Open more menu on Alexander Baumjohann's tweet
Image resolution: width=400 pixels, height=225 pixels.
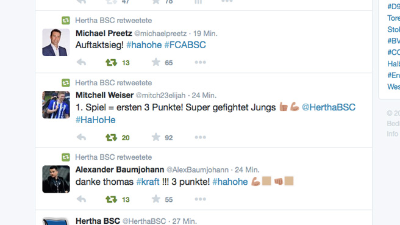pos(200,199)
